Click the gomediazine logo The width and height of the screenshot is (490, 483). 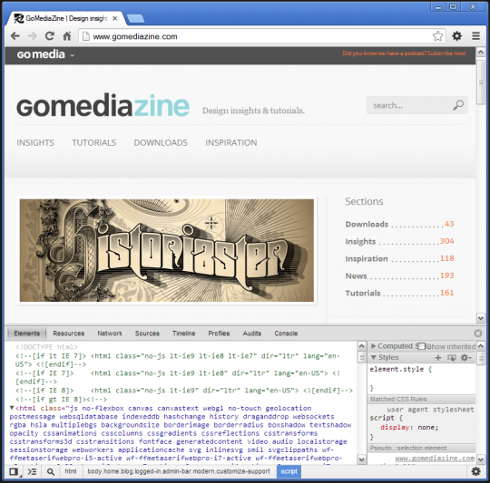tap(103, 105)
